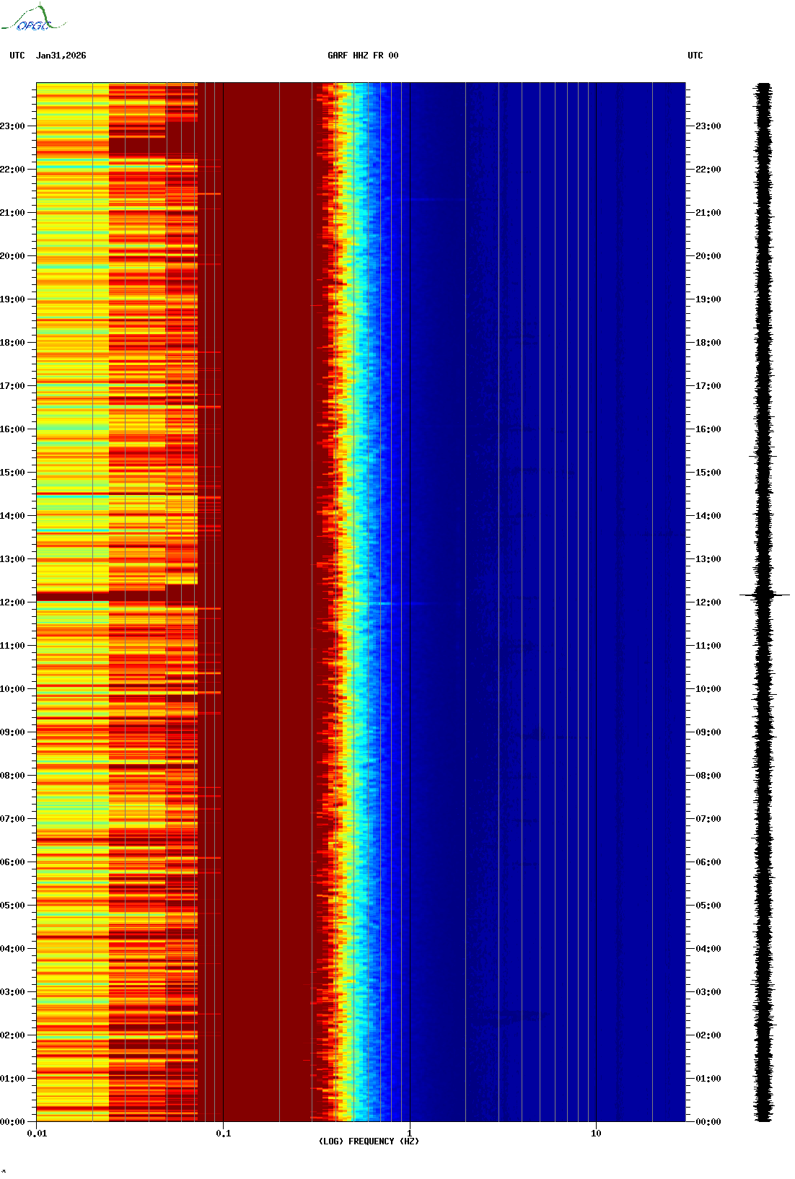Select the 1 Hz frequency axis label

pos(410,1134)
